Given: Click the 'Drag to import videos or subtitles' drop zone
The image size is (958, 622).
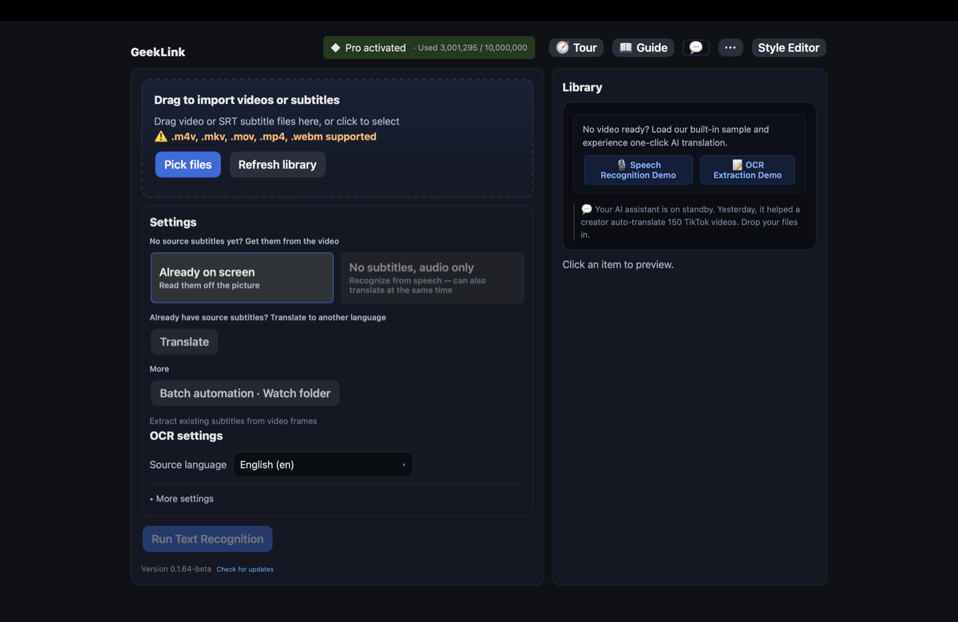Looking at the screenshot, I should [337, 138].
